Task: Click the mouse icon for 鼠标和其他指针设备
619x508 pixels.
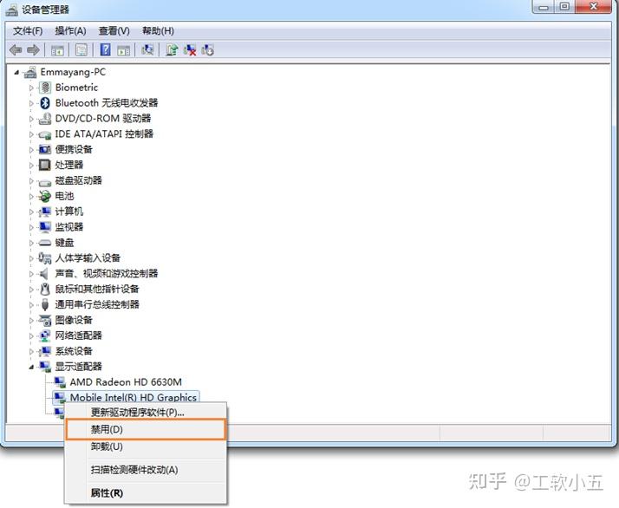Action: pos(45,289)
